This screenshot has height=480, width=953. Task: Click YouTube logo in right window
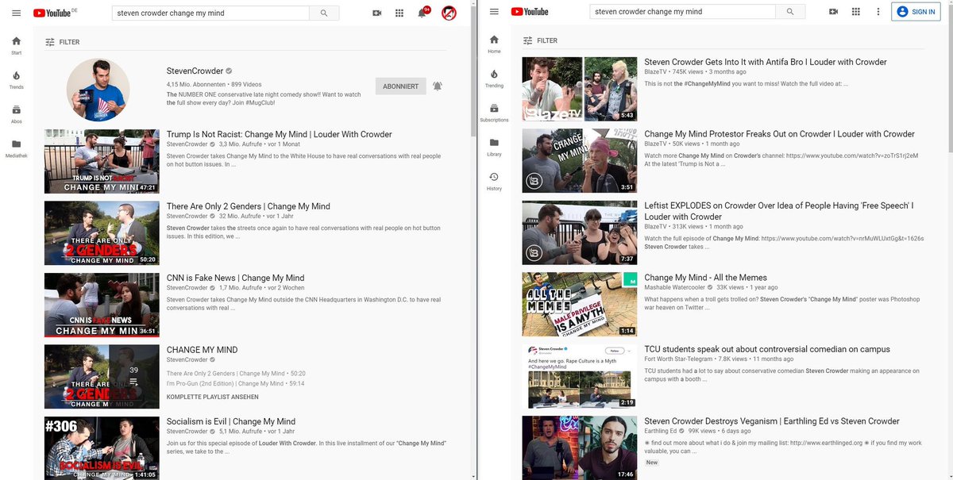point(530,11)
